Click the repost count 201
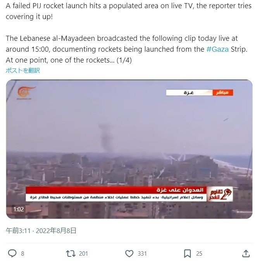Viewport: 257px width, 263px height. 83,253
